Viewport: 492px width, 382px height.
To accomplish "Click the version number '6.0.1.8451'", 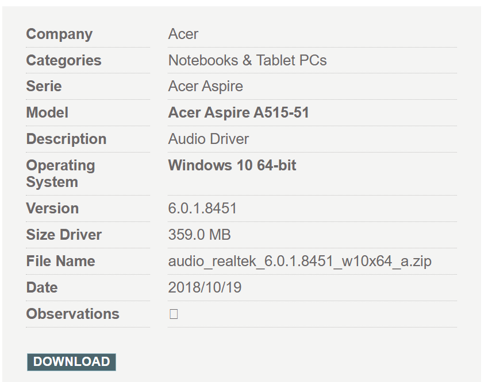I will point(202,209).
